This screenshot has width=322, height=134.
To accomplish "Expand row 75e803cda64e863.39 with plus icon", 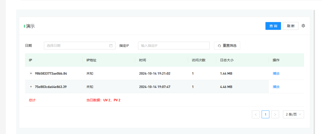I will tap(31, 87).
